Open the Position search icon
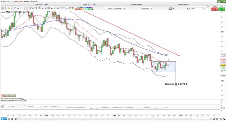This screenshot has height=121, width=226. 94,4
